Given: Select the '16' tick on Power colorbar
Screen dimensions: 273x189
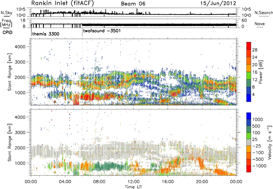Looking at the screenshot, I should (255, 72).
